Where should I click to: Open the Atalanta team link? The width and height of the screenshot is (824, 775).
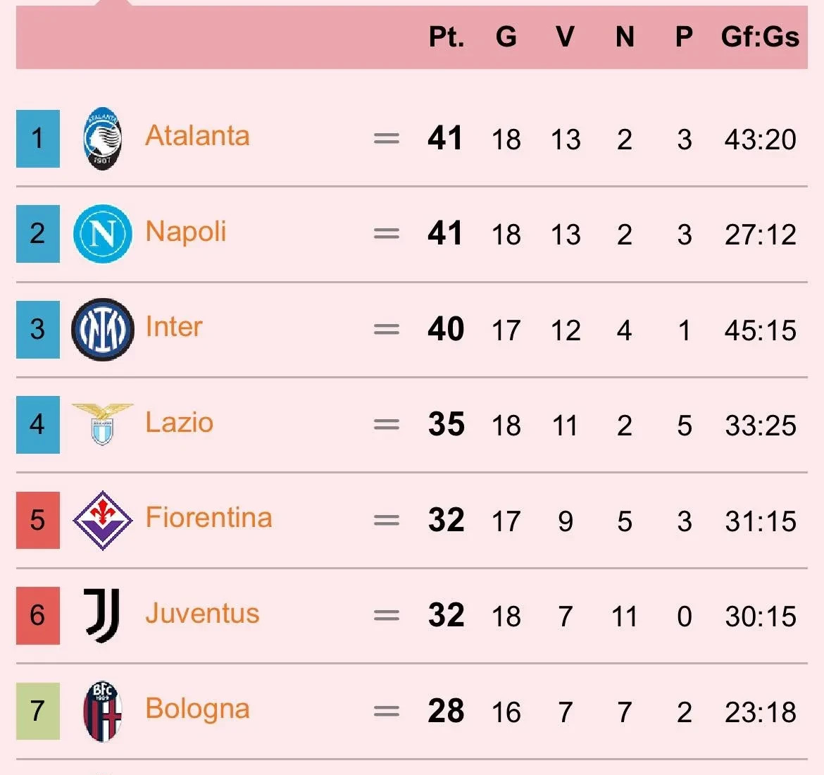(197, 136)
